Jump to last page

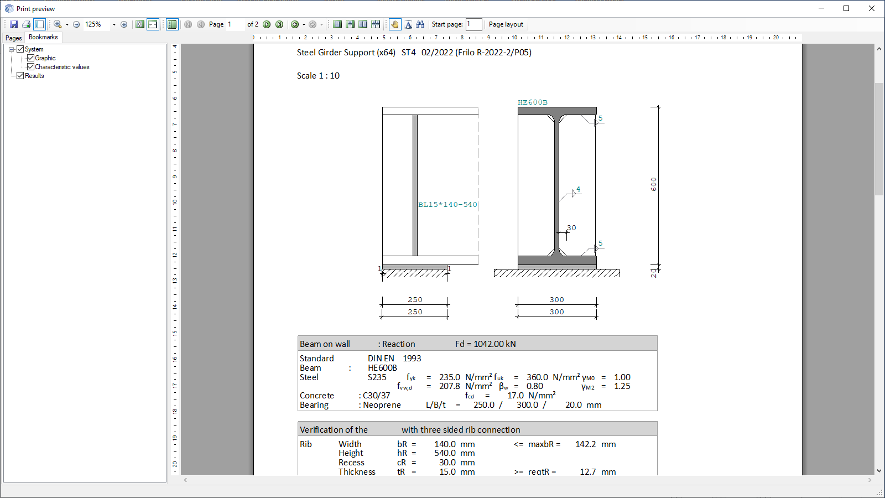click(x=279, y=24)
